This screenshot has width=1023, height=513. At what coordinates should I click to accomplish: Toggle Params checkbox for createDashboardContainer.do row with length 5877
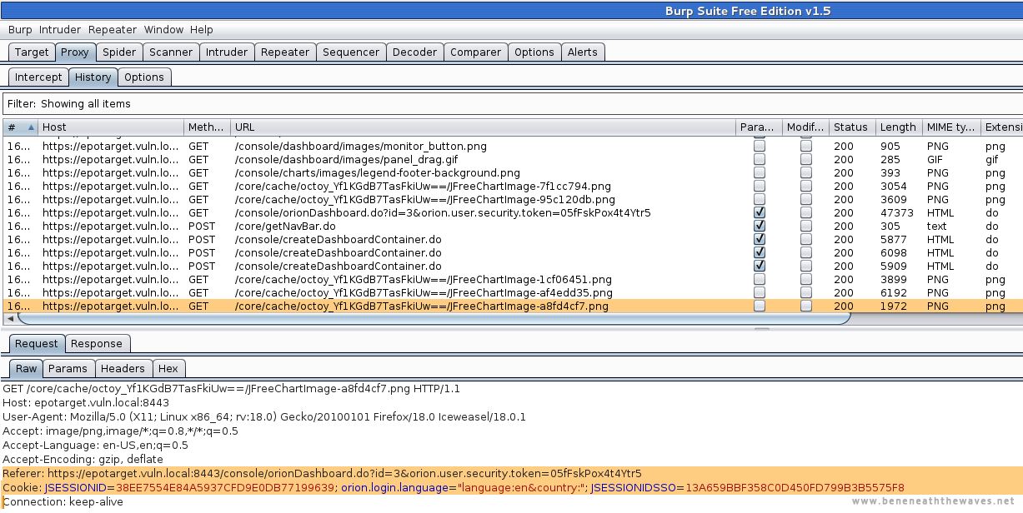[760, 239]
